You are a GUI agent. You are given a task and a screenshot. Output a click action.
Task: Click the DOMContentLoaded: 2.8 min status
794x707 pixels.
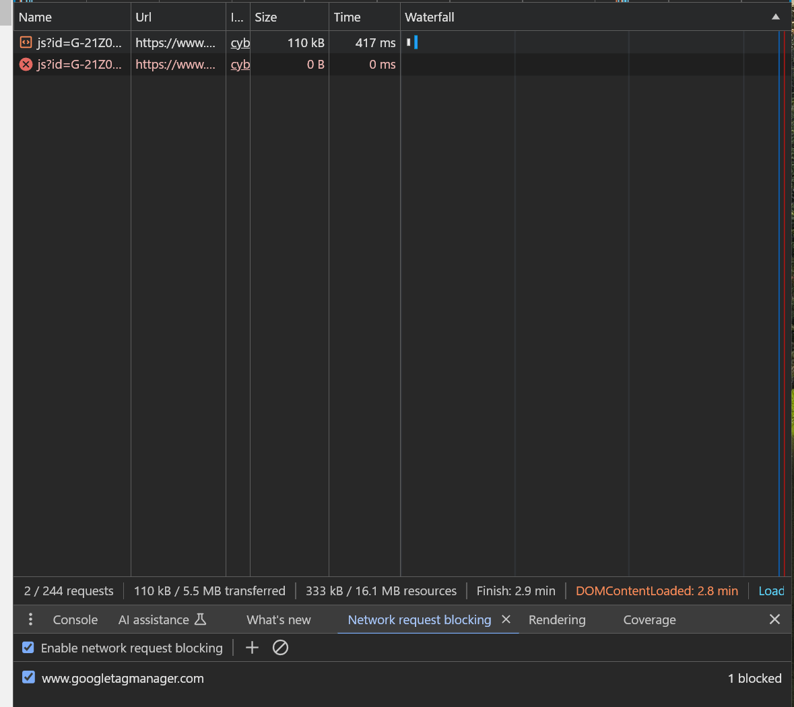coord(657,591)
